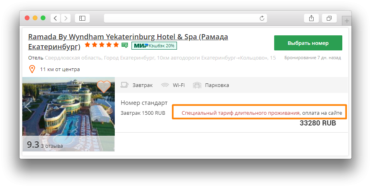This screenshot has height=187, width=371.
Task: Open Ramada By Wyndham Yekaterinburg hotel link
Action: pyautogui.click(x=128, y=42)
